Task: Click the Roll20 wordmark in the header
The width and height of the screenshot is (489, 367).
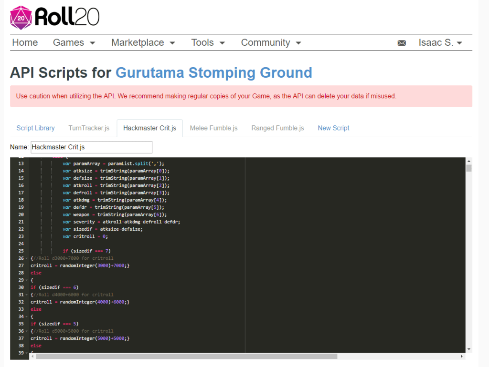Action: (x=67, y=17)
